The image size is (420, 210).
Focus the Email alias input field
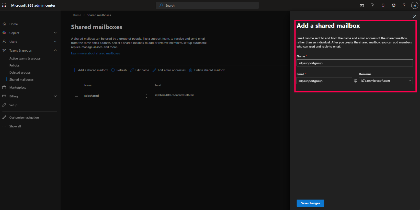(x=324, y=81)
